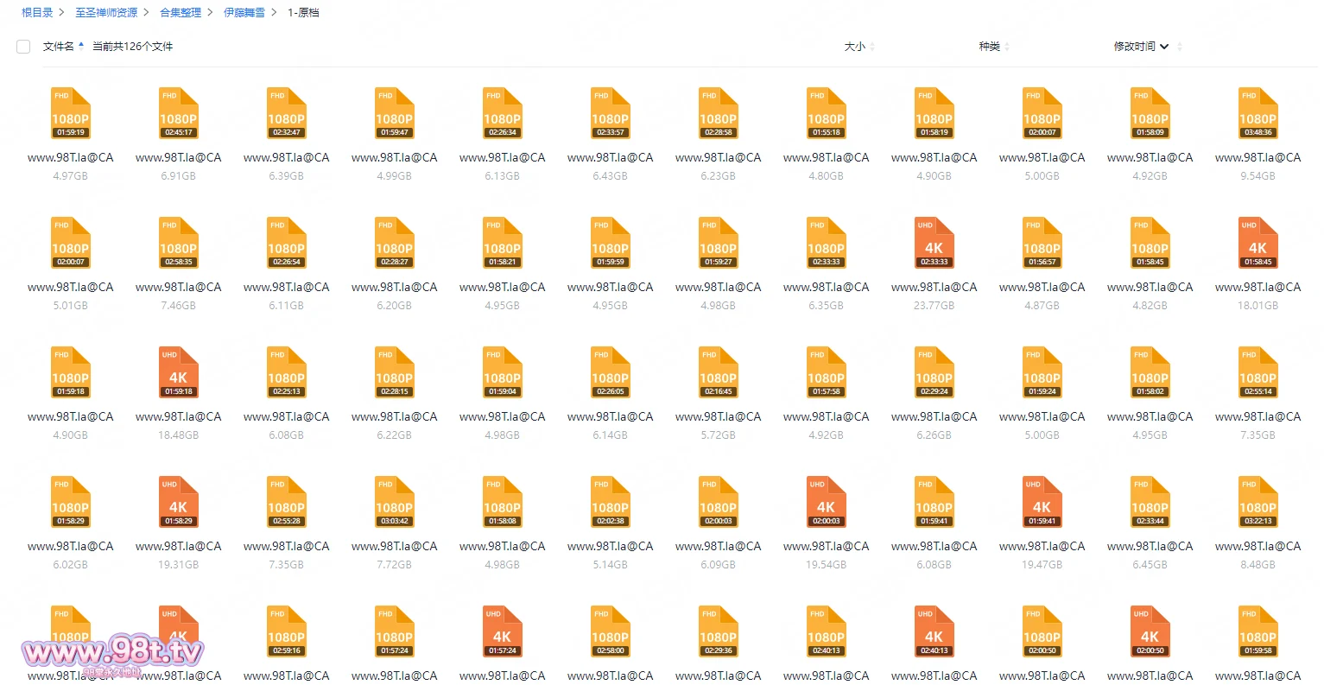Open the 4K video file sized 23.77GB
Image resolution: width=1324 pixels, height=685 pixels.
click(934, 244)
